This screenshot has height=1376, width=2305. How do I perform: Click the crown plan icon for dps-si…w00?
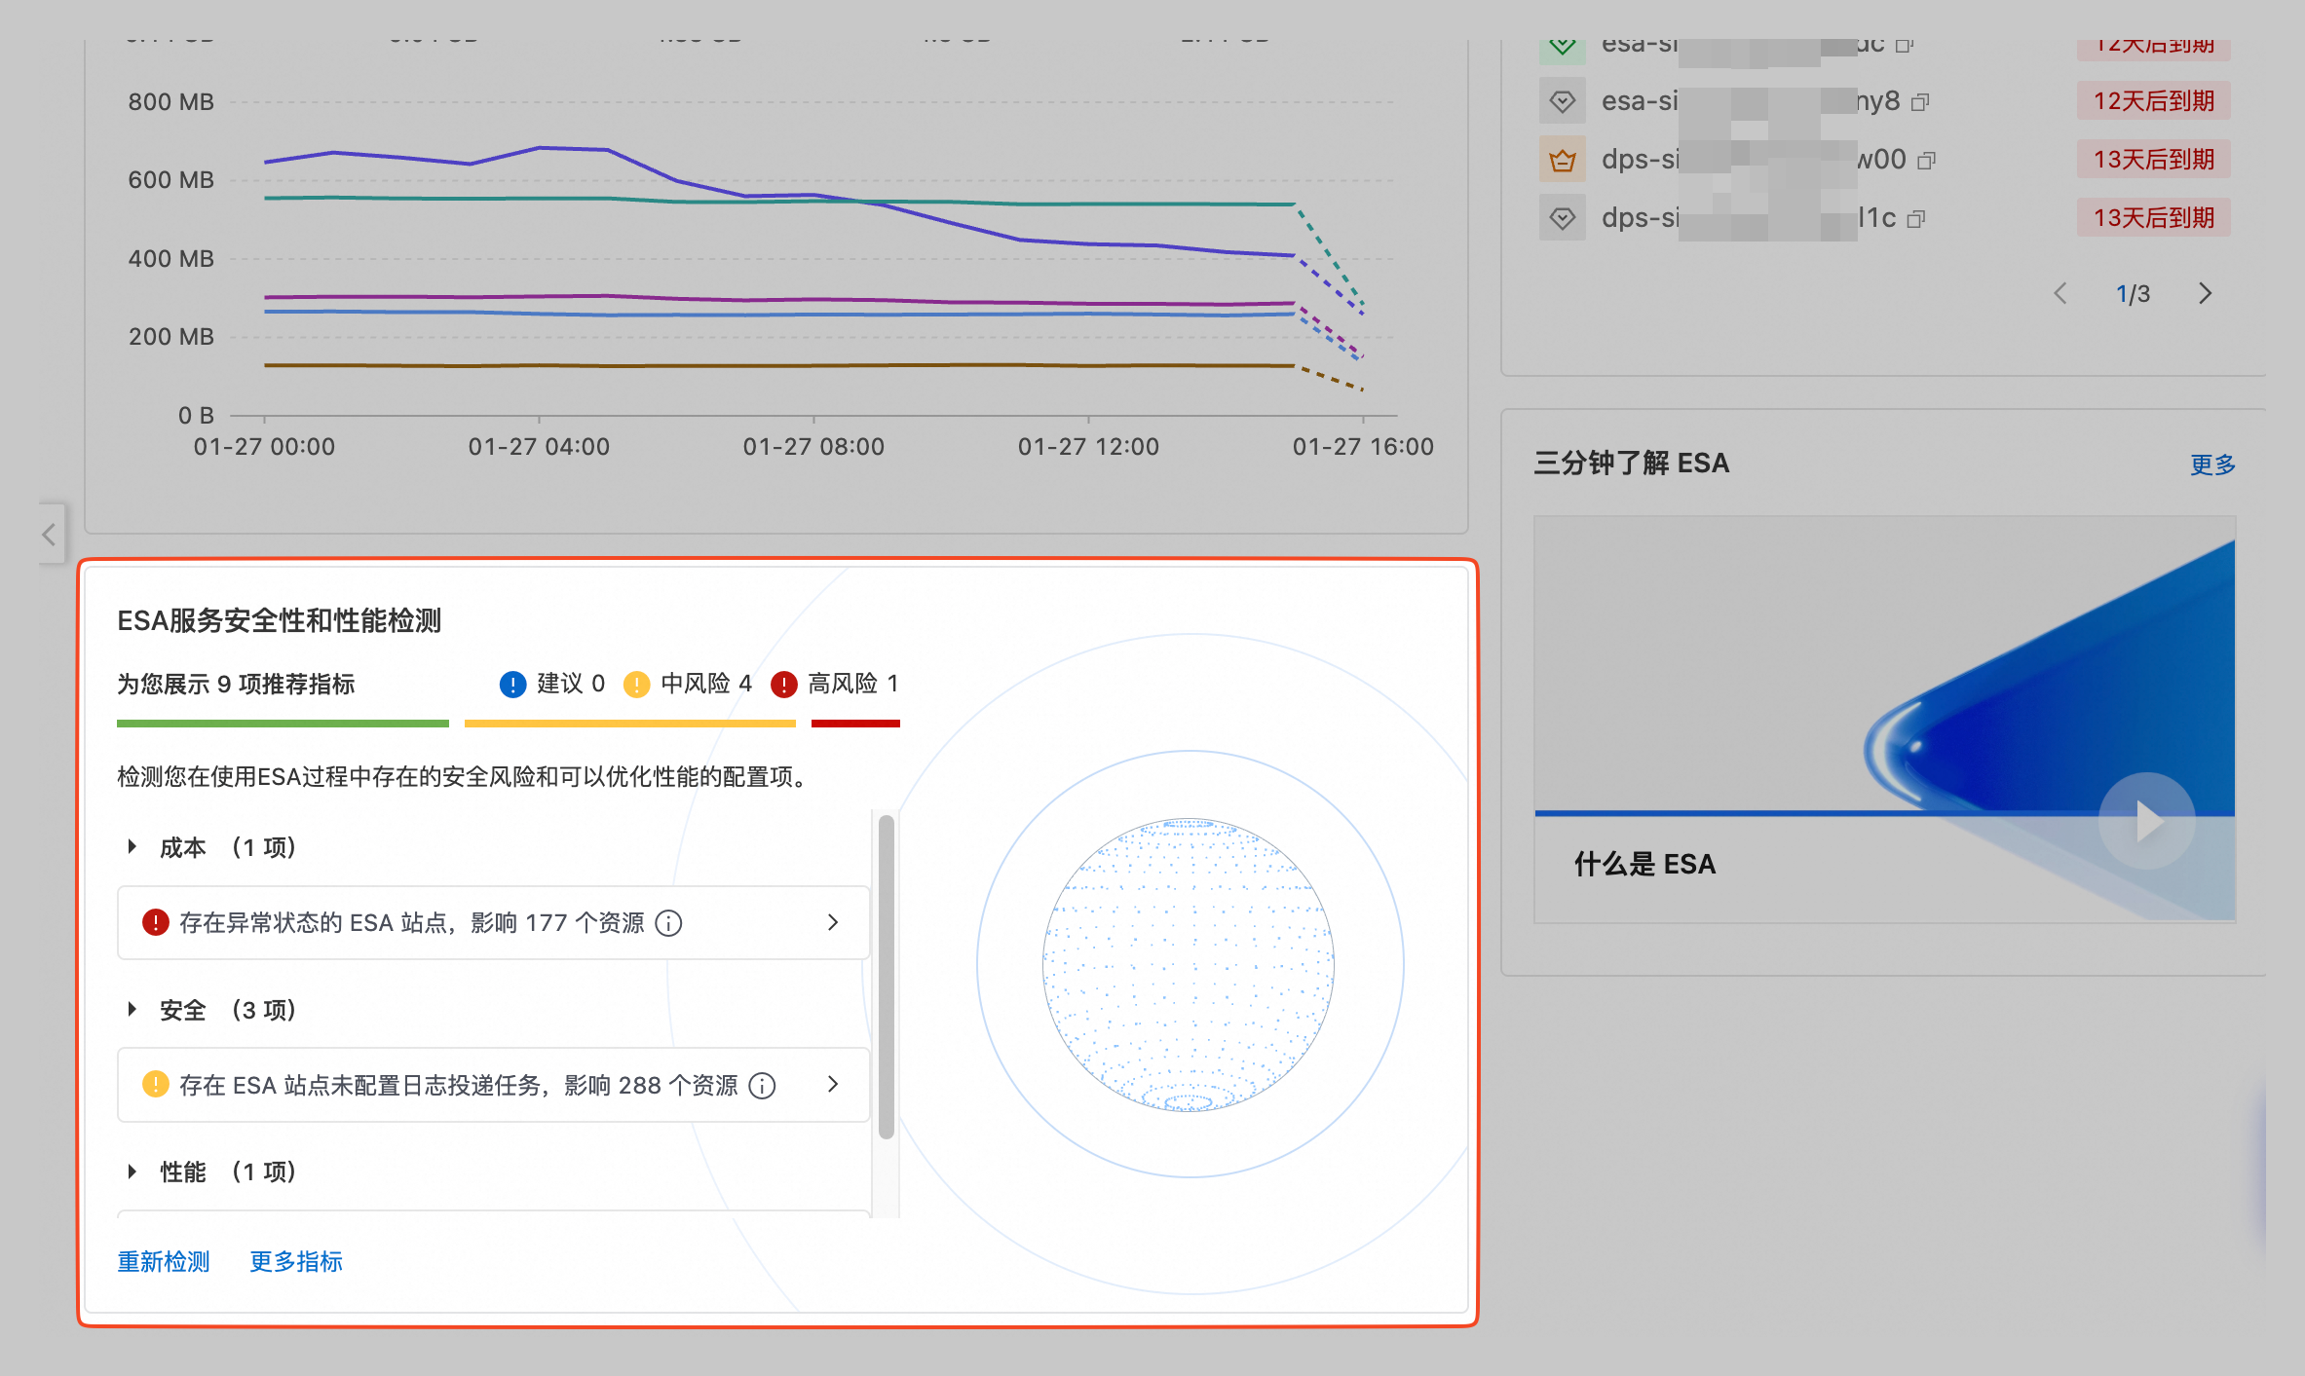click(x=1562, y=160)
